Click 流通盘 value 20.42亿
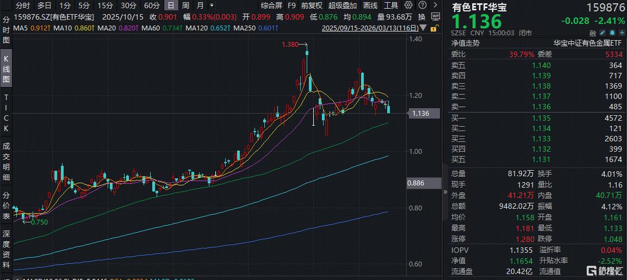The image size is (627, 280). point(519,272)
